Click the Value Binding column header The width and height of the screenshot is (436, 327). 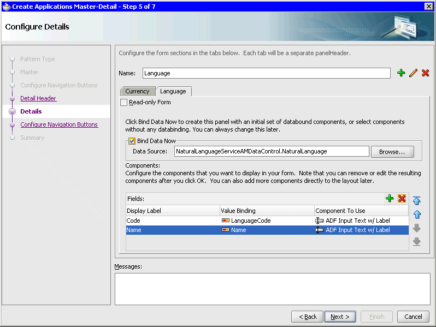coord(267,211)
